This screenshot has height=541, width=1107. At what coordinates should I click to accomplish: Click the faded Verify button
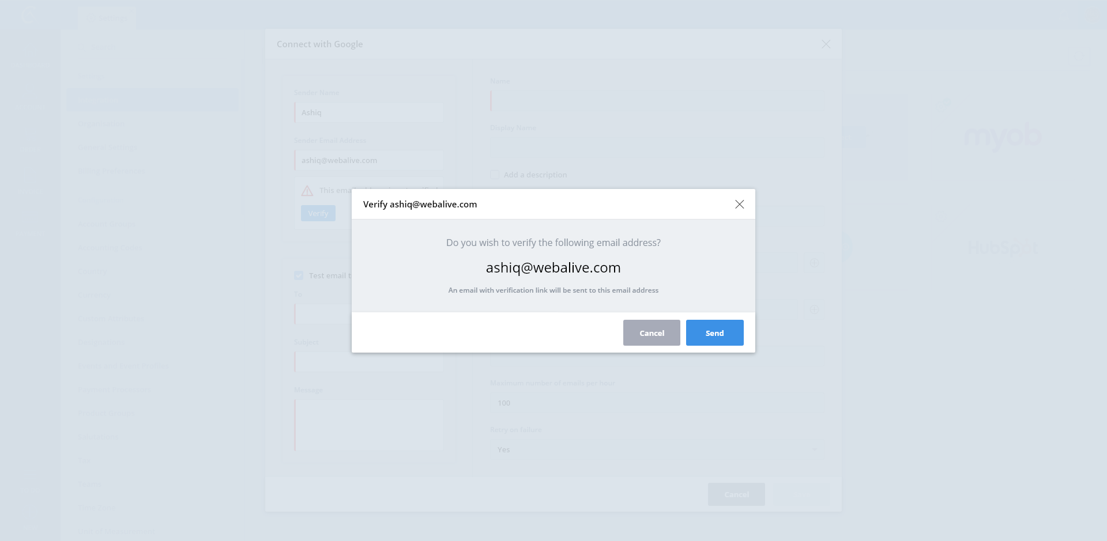(x=318, y=213)
